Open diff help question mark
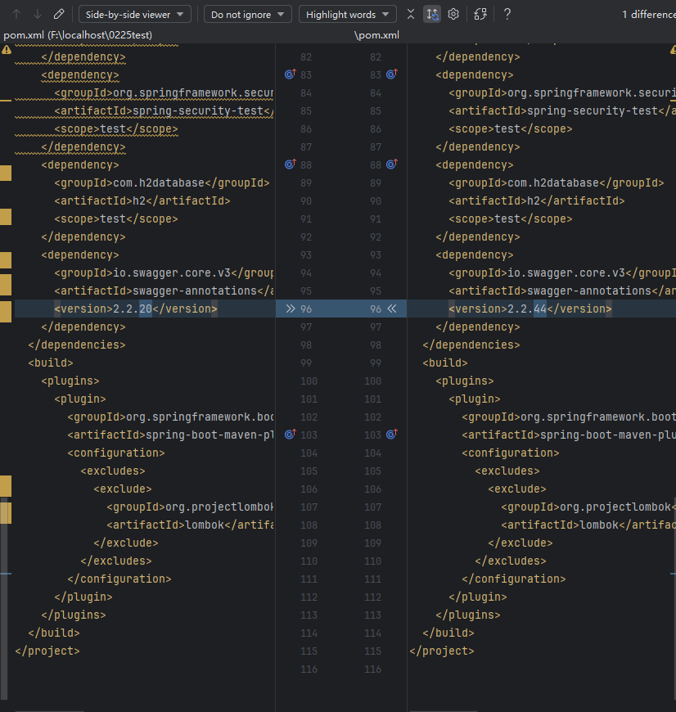This screenshot has width=676, height=712. click(507, 14)
